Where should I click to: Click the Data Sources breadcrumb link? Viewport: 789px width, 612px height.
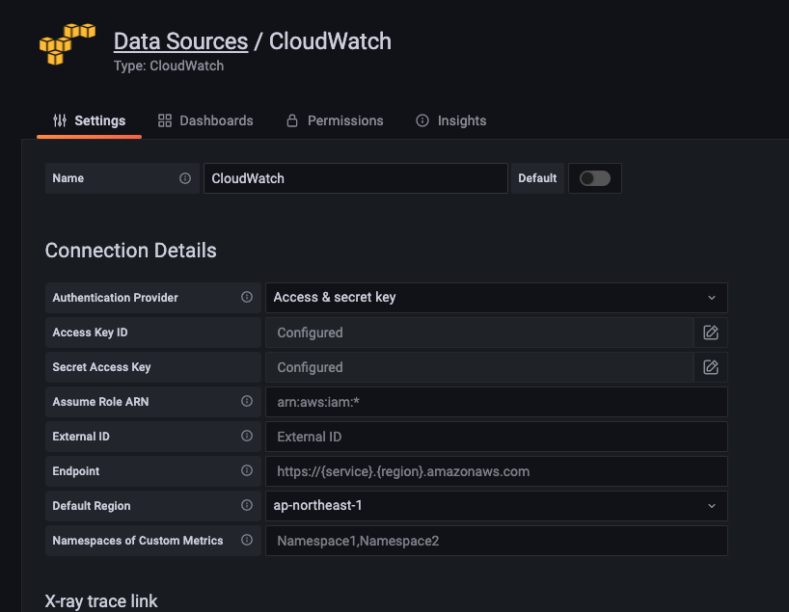(x=180, y=41)
